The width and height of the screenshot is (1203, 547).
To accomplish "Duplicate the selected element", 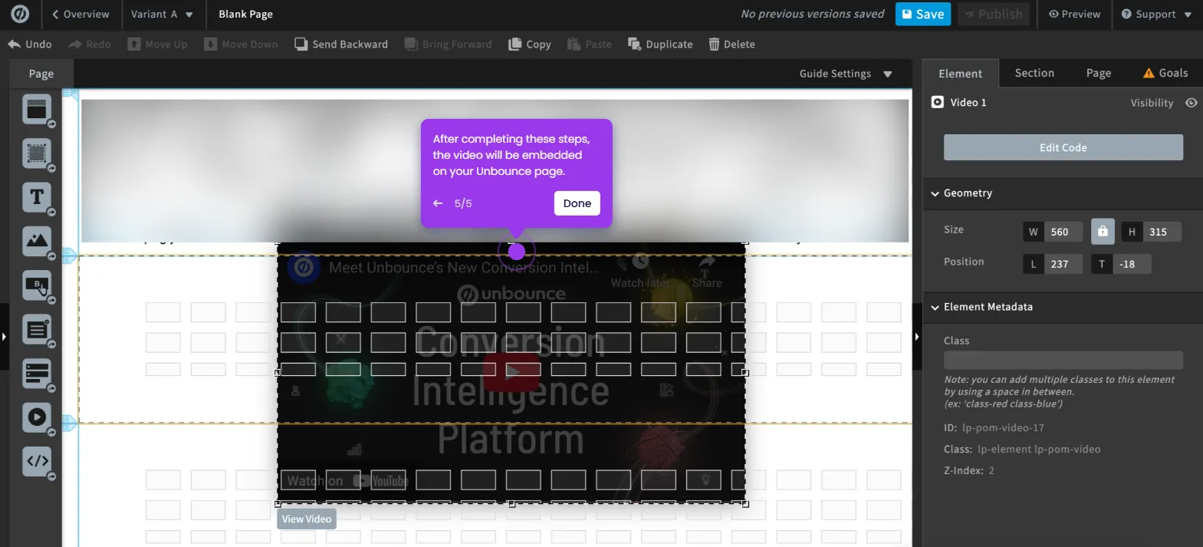I will click(660, 44).
